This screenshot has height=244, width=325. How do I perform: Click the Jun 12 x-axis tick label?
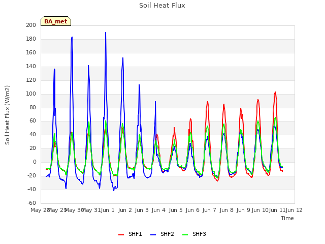[294, 210]
